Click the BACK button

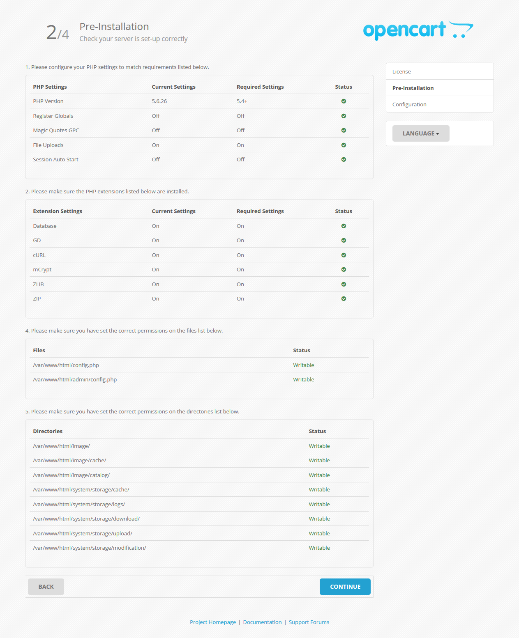click(46, 587)
